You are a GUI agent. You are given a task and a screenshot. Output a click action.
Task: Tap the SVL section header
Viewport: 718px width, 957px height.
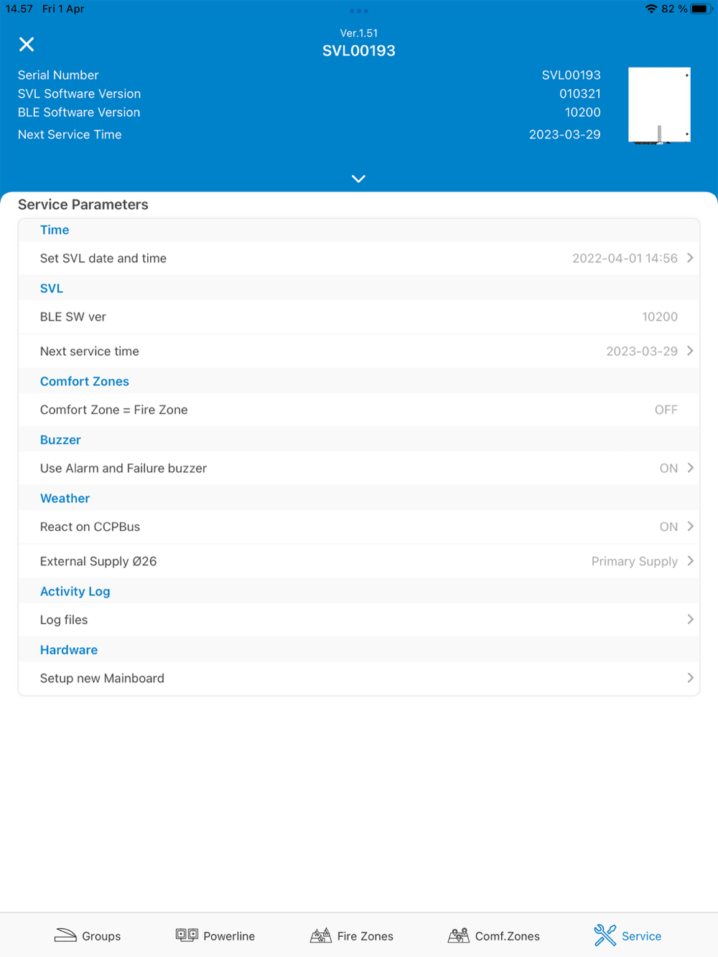(x=52, y=288)
